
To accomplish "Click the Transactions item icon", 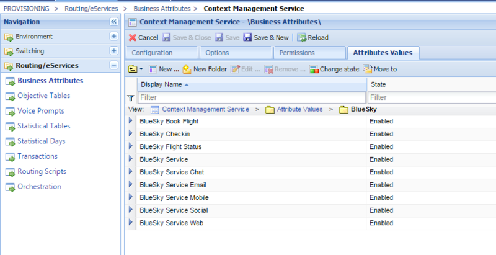I will click(10, 157).
